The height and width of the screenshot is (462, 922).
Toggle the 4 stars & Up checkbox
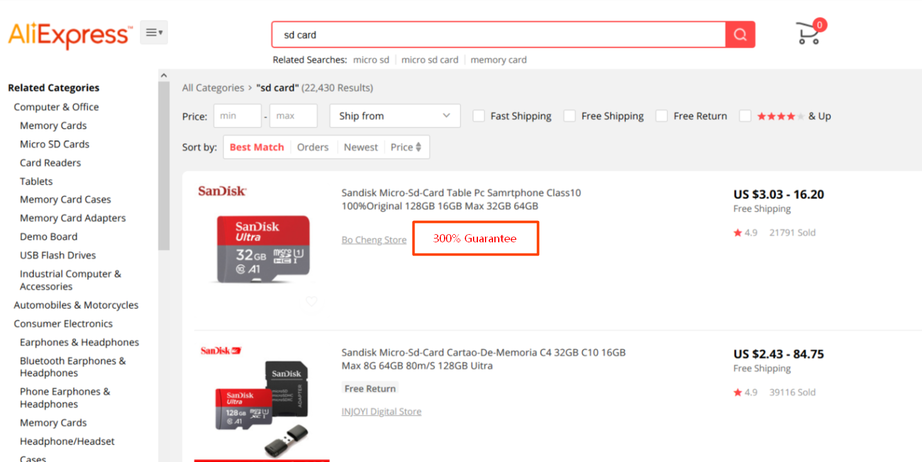click(x=745, y=116)
